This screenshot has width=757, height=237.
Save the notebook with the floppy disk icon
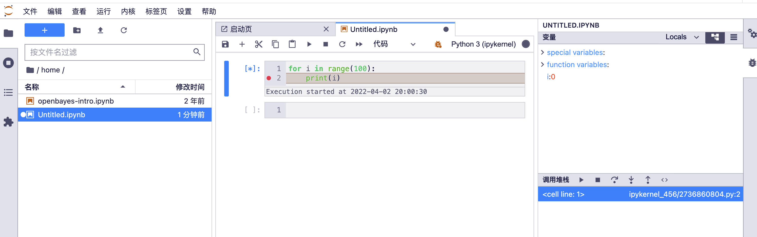pos(225,44)
